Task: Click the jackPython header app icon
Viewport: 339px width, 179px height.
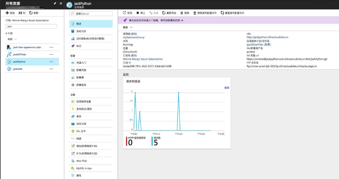Action: tap(69, 5)
